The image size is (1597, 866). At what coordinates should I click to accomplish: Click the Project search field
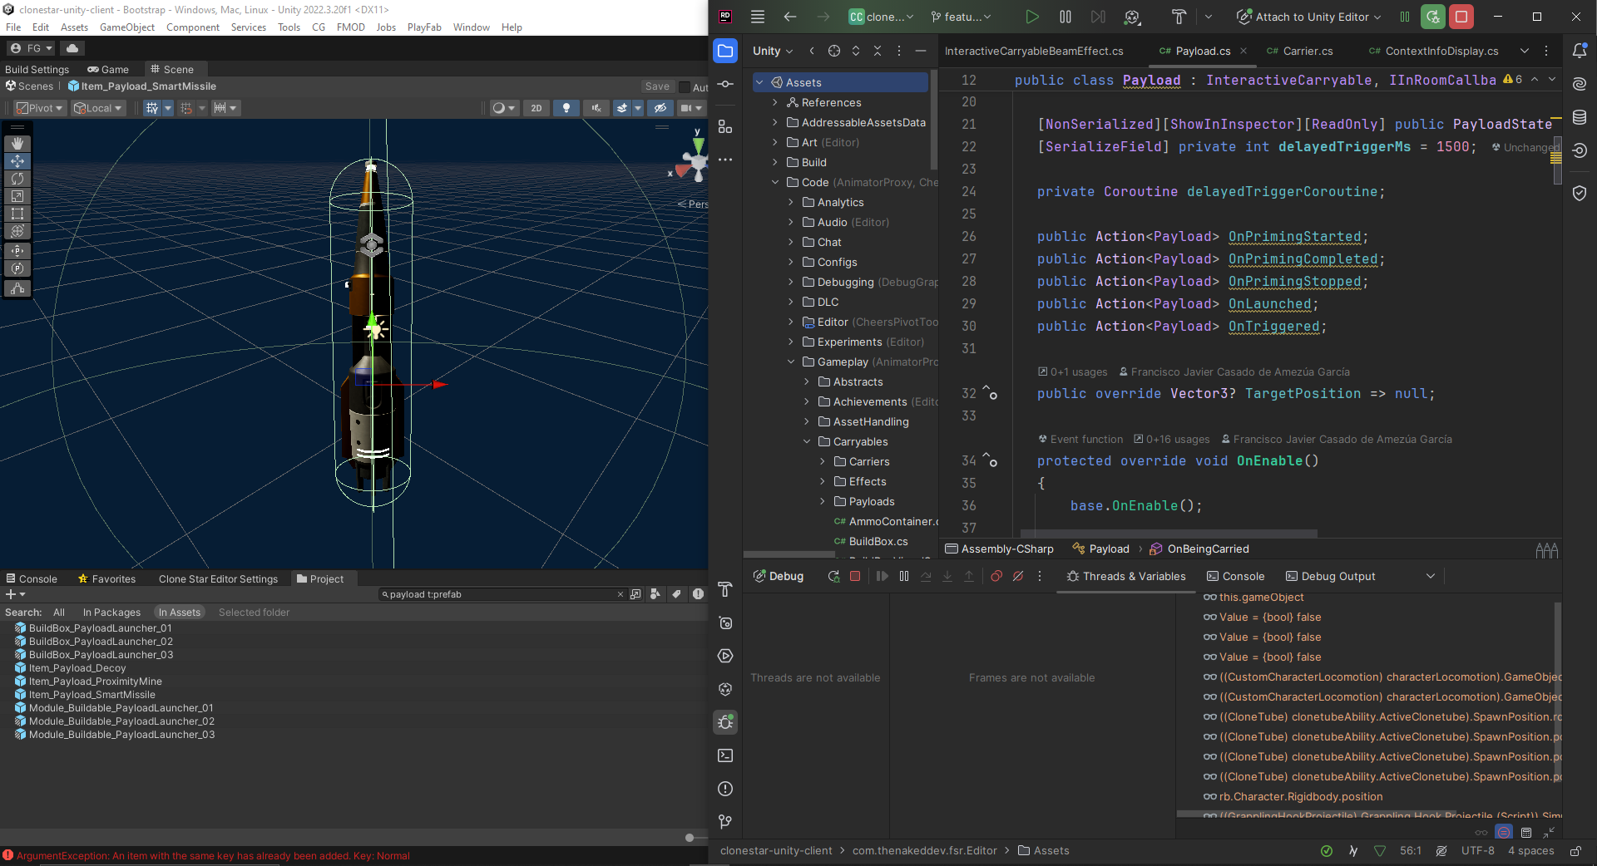499,594
